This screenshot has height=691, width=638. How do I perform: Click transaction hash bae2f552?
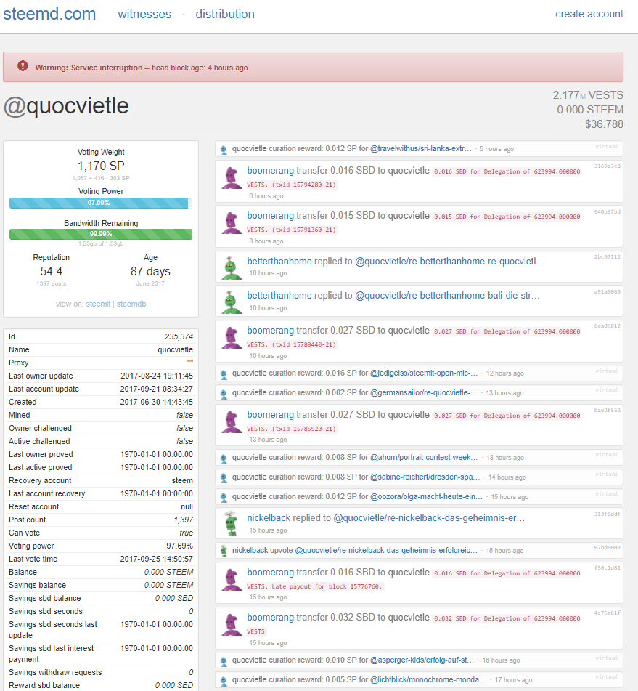pos(608,411)
